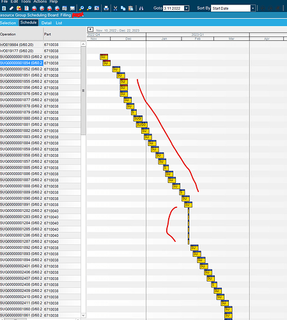The height and width of the screenshot is (320, 287).
Task: Collapse the timeline with the left arrow
Action: point(90,29)
